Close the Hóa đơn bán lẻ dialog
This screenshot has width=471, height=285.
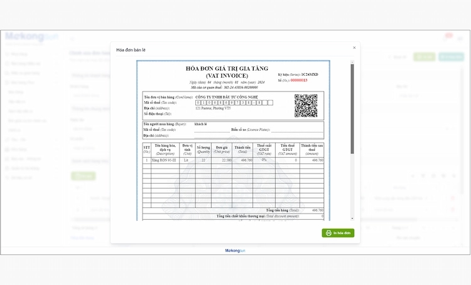(x=354, y=48)
